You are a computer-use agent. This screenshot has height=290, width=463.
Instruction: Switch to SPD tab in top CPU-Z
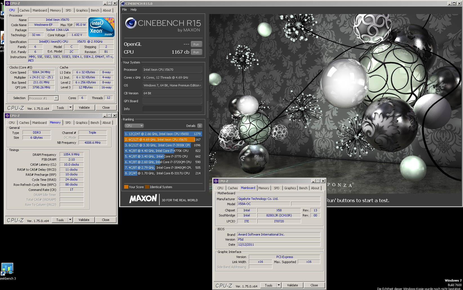click(x=68, y=10)
